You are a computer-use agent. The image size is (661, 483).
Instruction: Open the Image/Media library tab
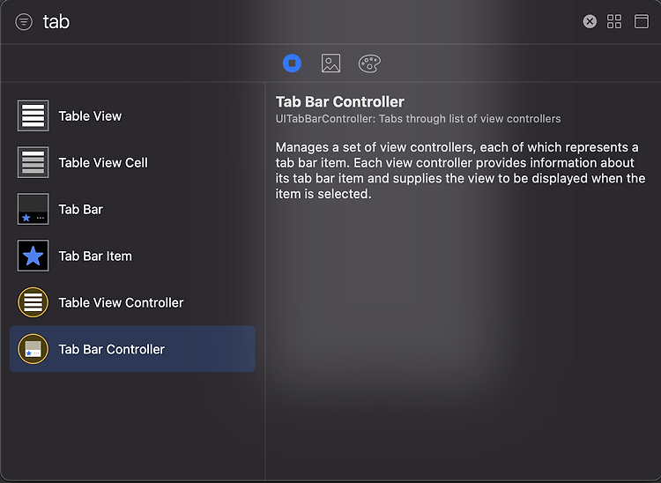[330, 63]
